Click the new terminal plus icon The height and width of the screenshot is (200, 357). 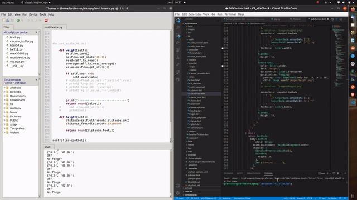coord(328,173)
